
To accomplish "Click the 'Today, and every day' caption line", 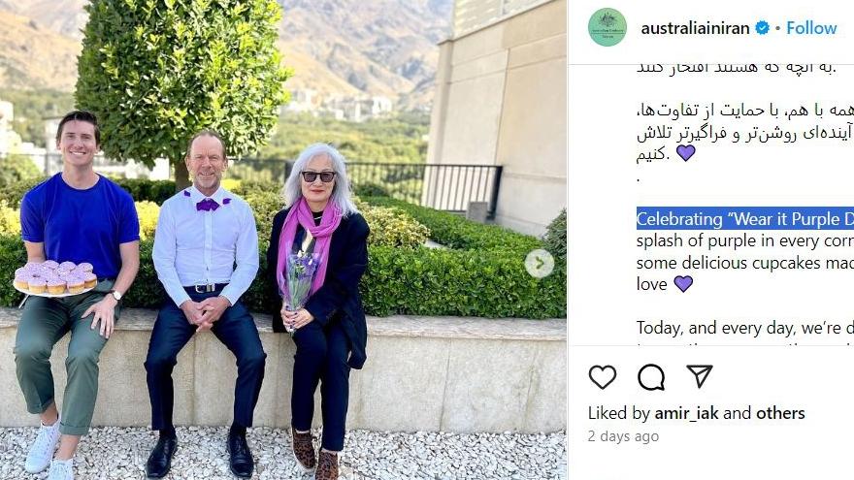I will 745,328.
